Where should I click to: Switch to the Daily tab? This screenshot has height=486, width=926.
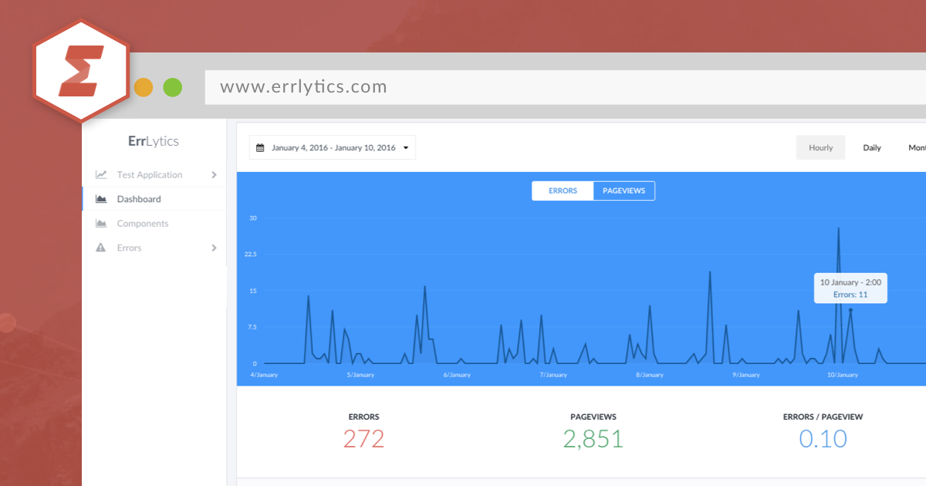click(x=871, y=147)
